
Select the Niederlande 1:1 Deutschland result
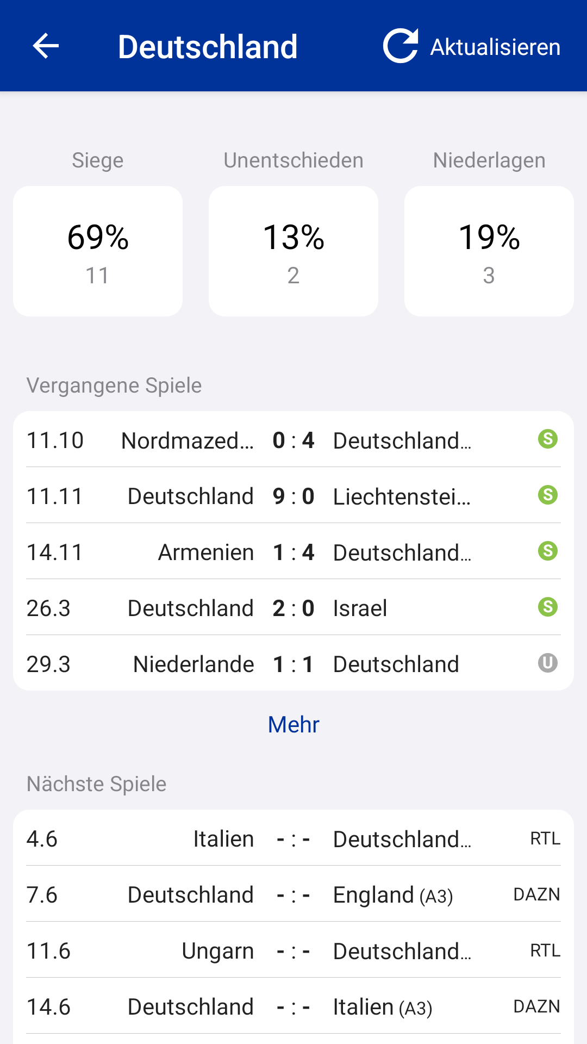293,663
